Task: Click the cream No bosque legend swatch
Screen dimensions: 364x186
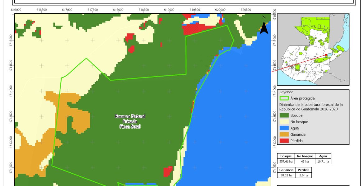Action: [284, 122]
